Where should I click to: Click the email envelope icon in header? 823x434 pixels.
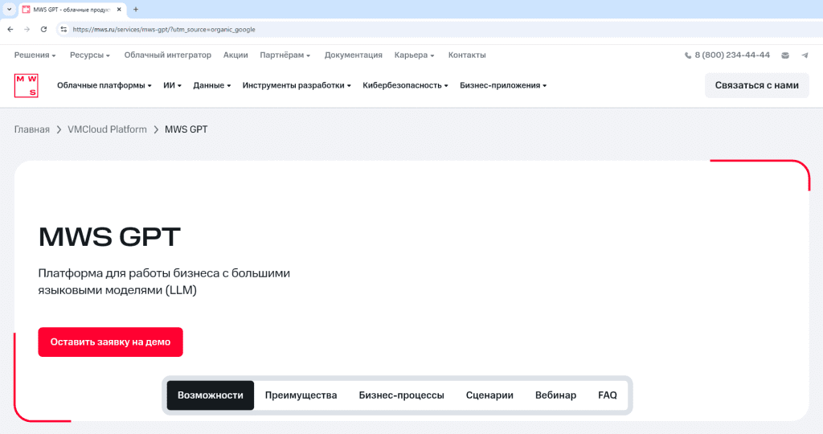pyautogui.click(x=785, y=55)
